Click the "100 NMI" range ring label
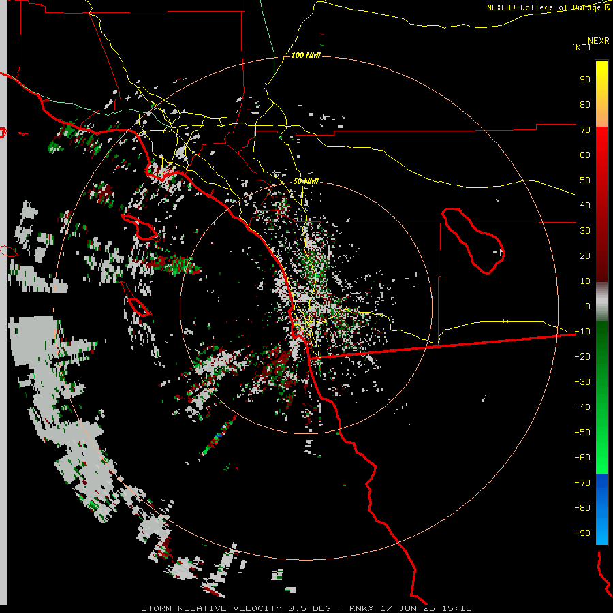 (x=306, y=56)
